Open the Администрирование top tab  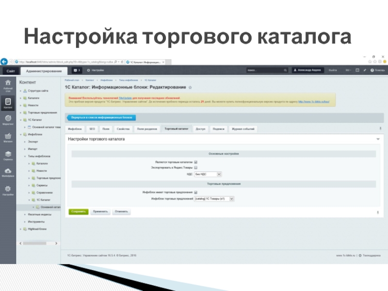pyautogui.click(x=44, y=71)
